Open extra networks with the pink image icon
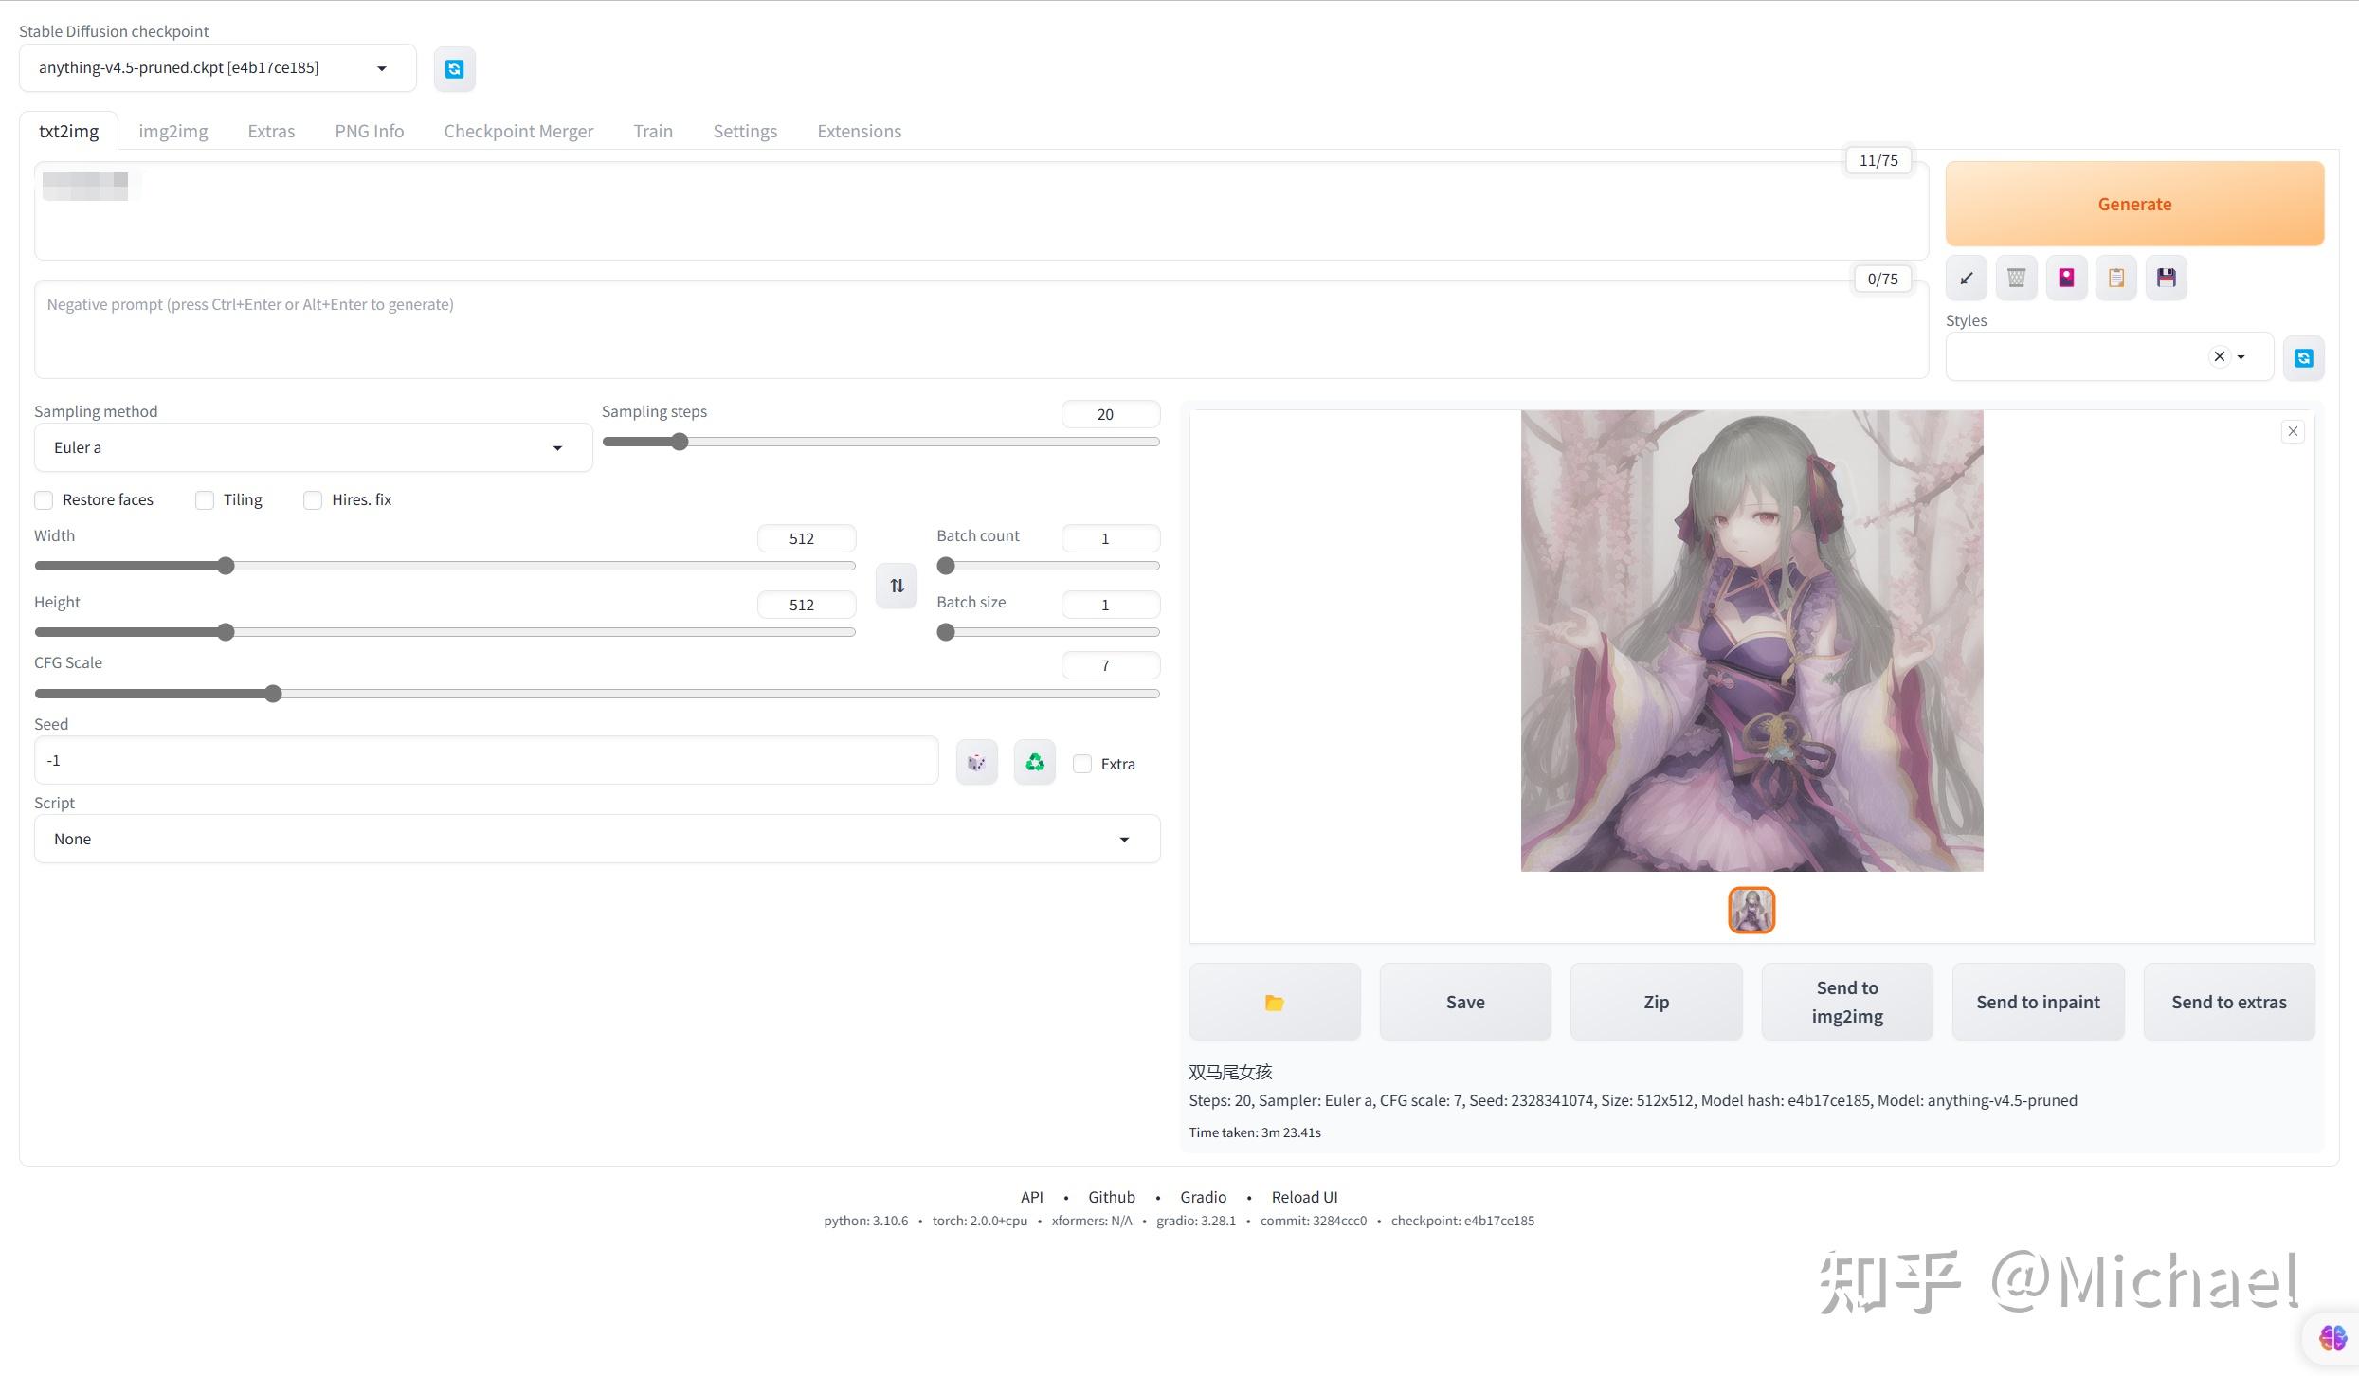 (x=2067, y=277)
